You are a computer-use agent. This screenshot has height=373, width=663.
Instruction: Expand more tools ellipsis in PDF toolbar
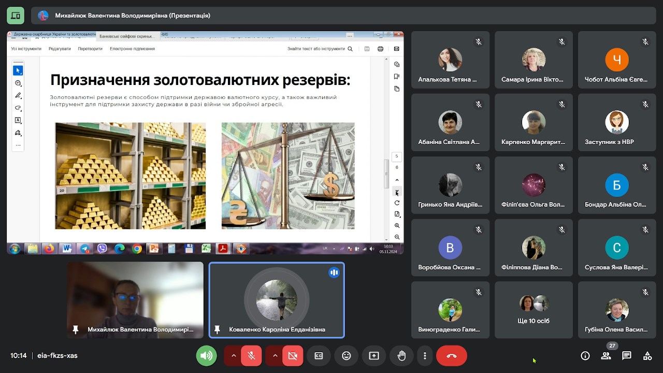18,145
